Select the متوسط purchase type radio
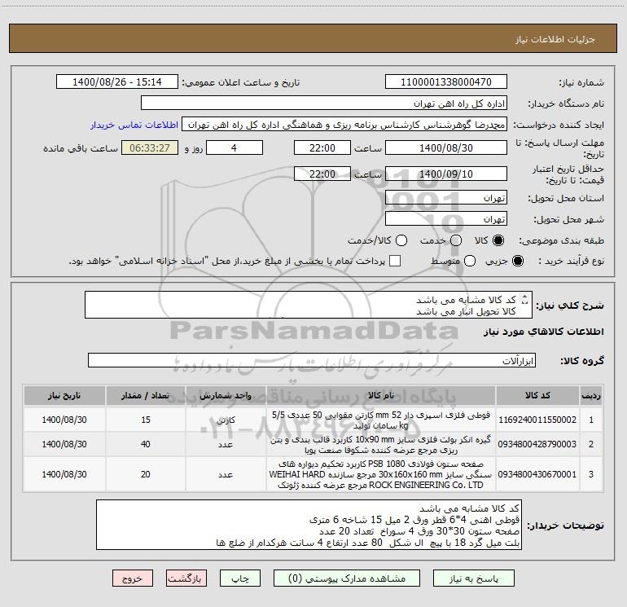The image size is (627, 607). (x=470, y=261)
